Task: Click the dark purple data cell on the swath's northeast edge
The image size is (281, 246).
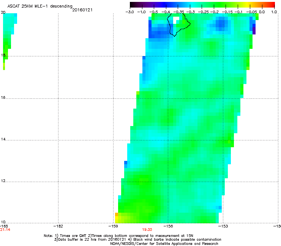Action: click(254, 31)
